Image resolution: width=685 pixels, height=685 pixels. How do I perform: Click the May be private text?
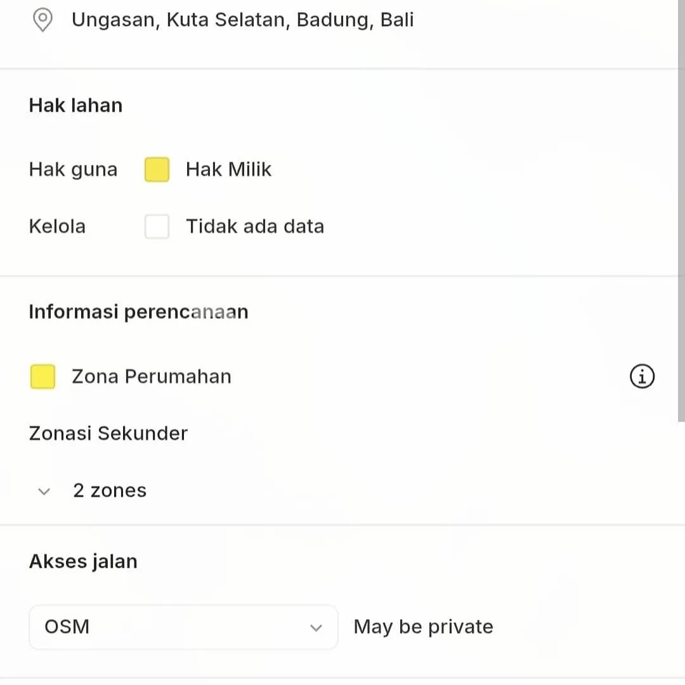[x=423, y=627]
